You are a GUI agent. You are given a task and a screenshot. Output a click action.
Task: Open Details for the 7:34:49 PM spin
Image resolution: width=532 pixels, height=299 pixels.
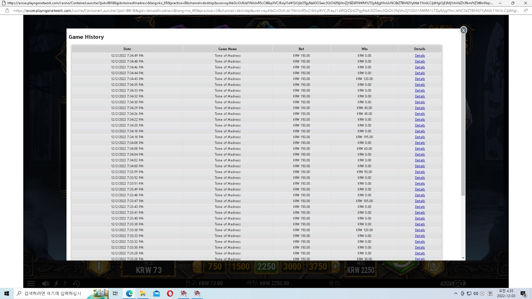pos(420,56)
